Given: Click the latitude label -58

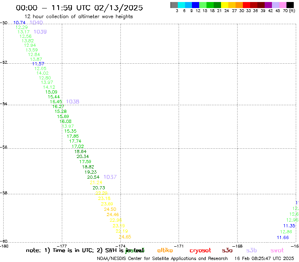Looking at the screenshot, I should (4, 193).
